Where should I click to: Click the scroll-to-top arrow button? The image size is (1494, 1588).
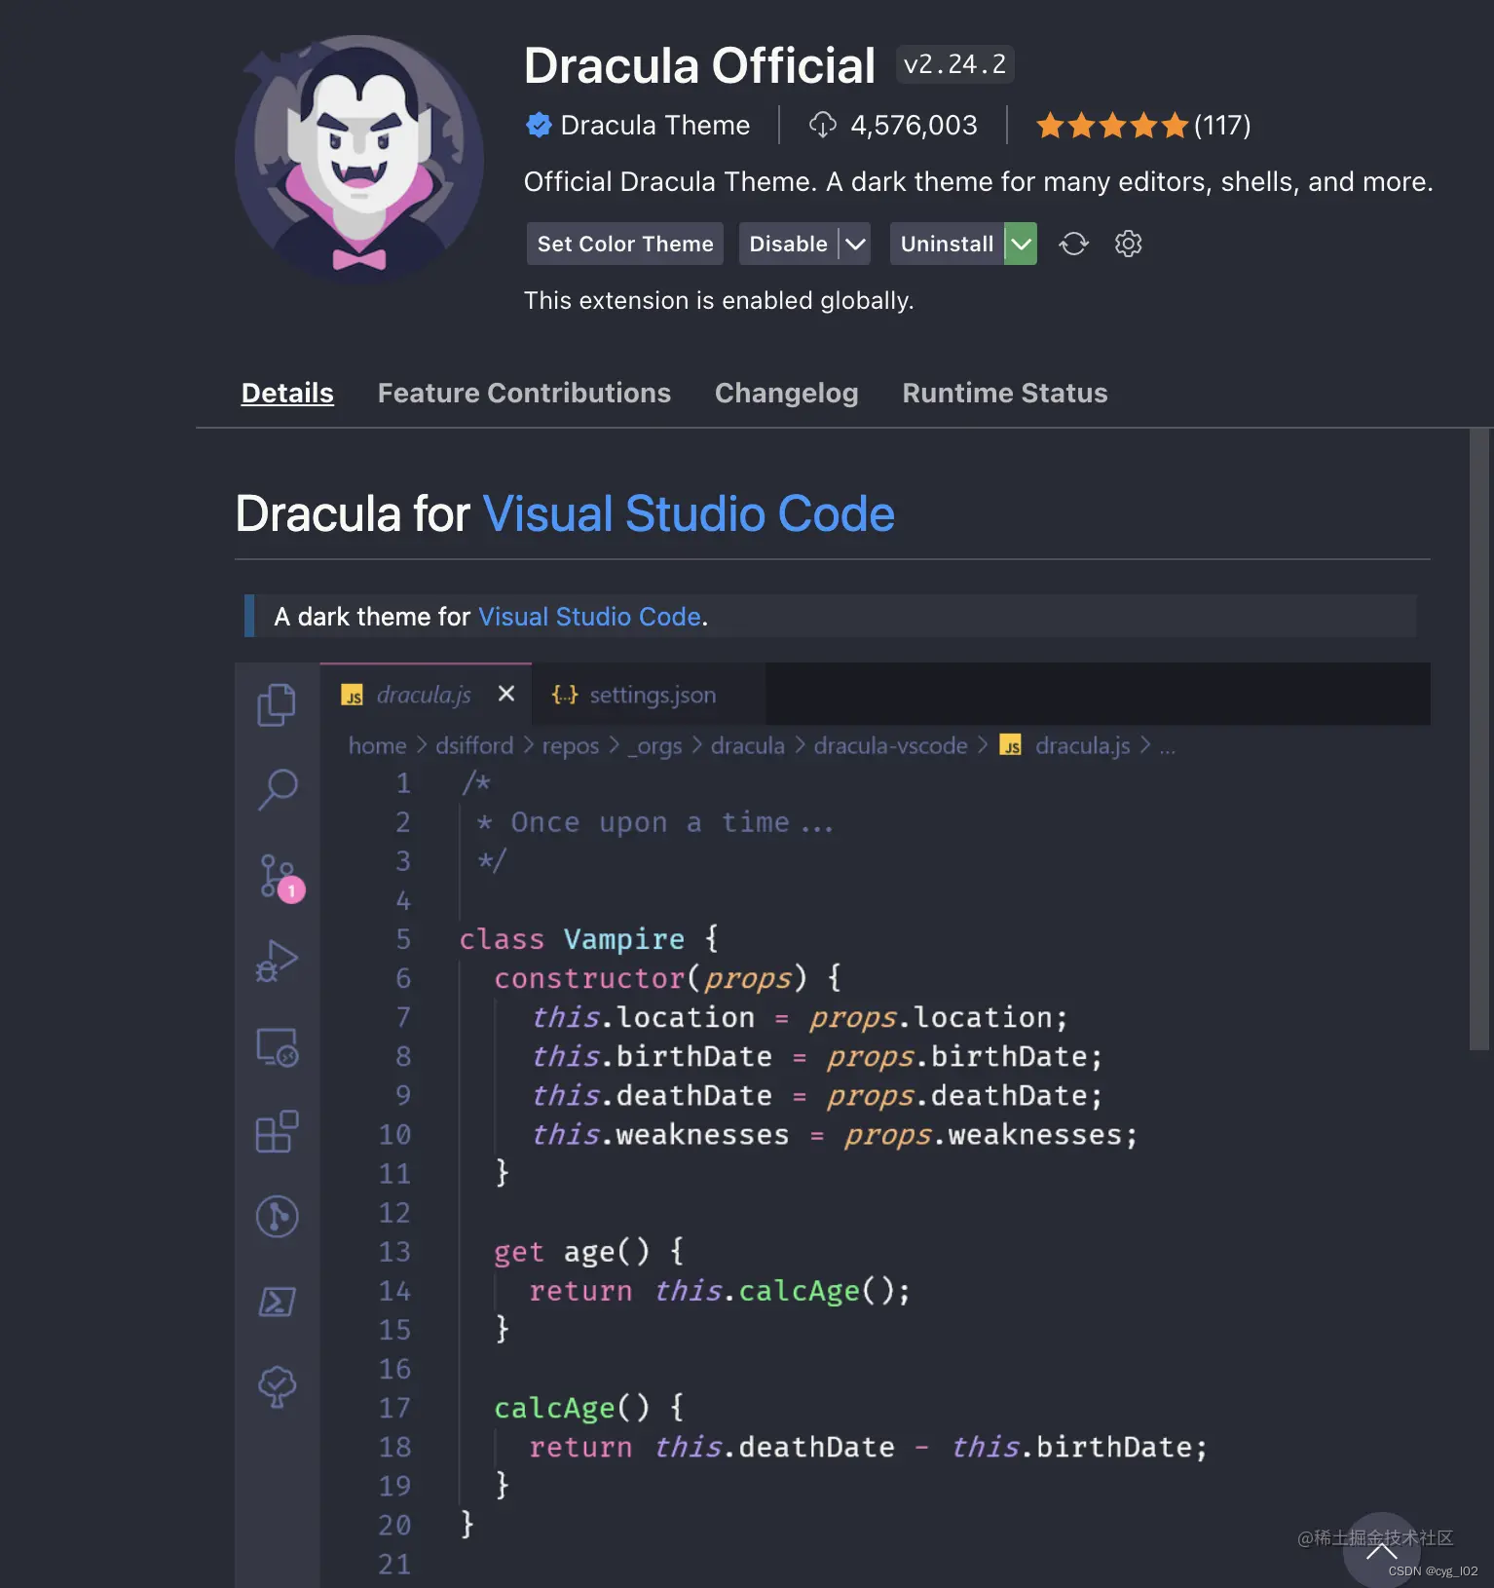[1381, 1551]
